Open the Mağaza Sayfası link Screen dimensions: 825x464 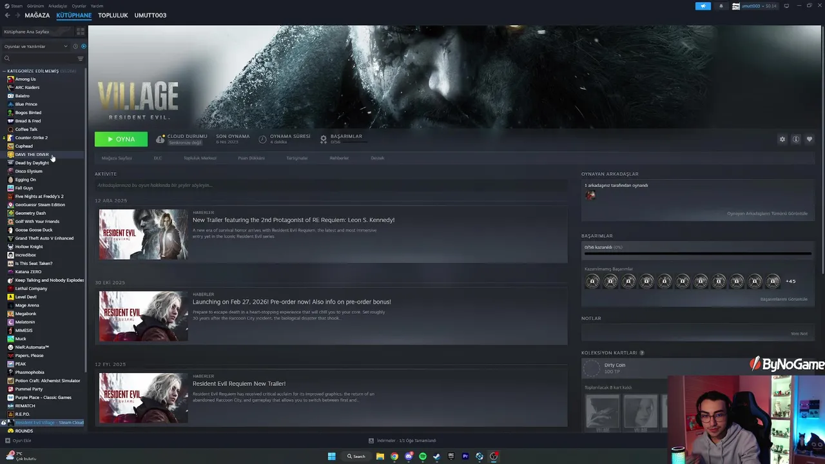coord(117,158)
